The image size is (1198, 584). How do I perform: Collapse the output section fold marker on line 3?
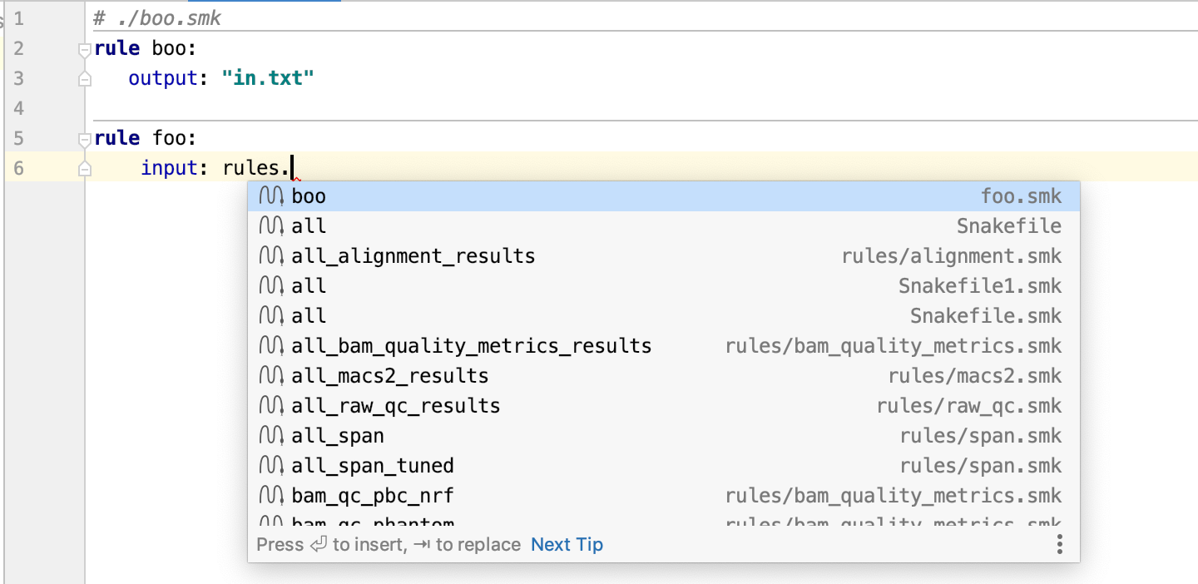pos(83,78)
